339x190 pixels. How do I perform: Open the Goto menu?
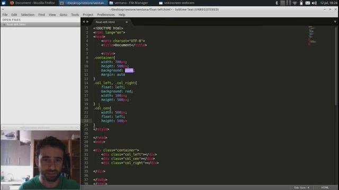point(64,15)
